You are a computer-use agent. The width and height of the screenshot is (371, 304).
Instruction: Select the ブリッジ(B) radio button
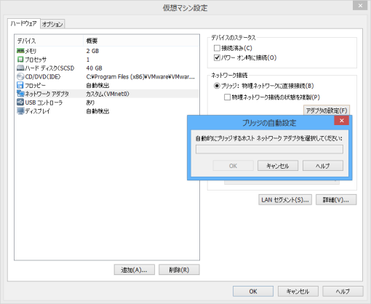tap(217, 86)
